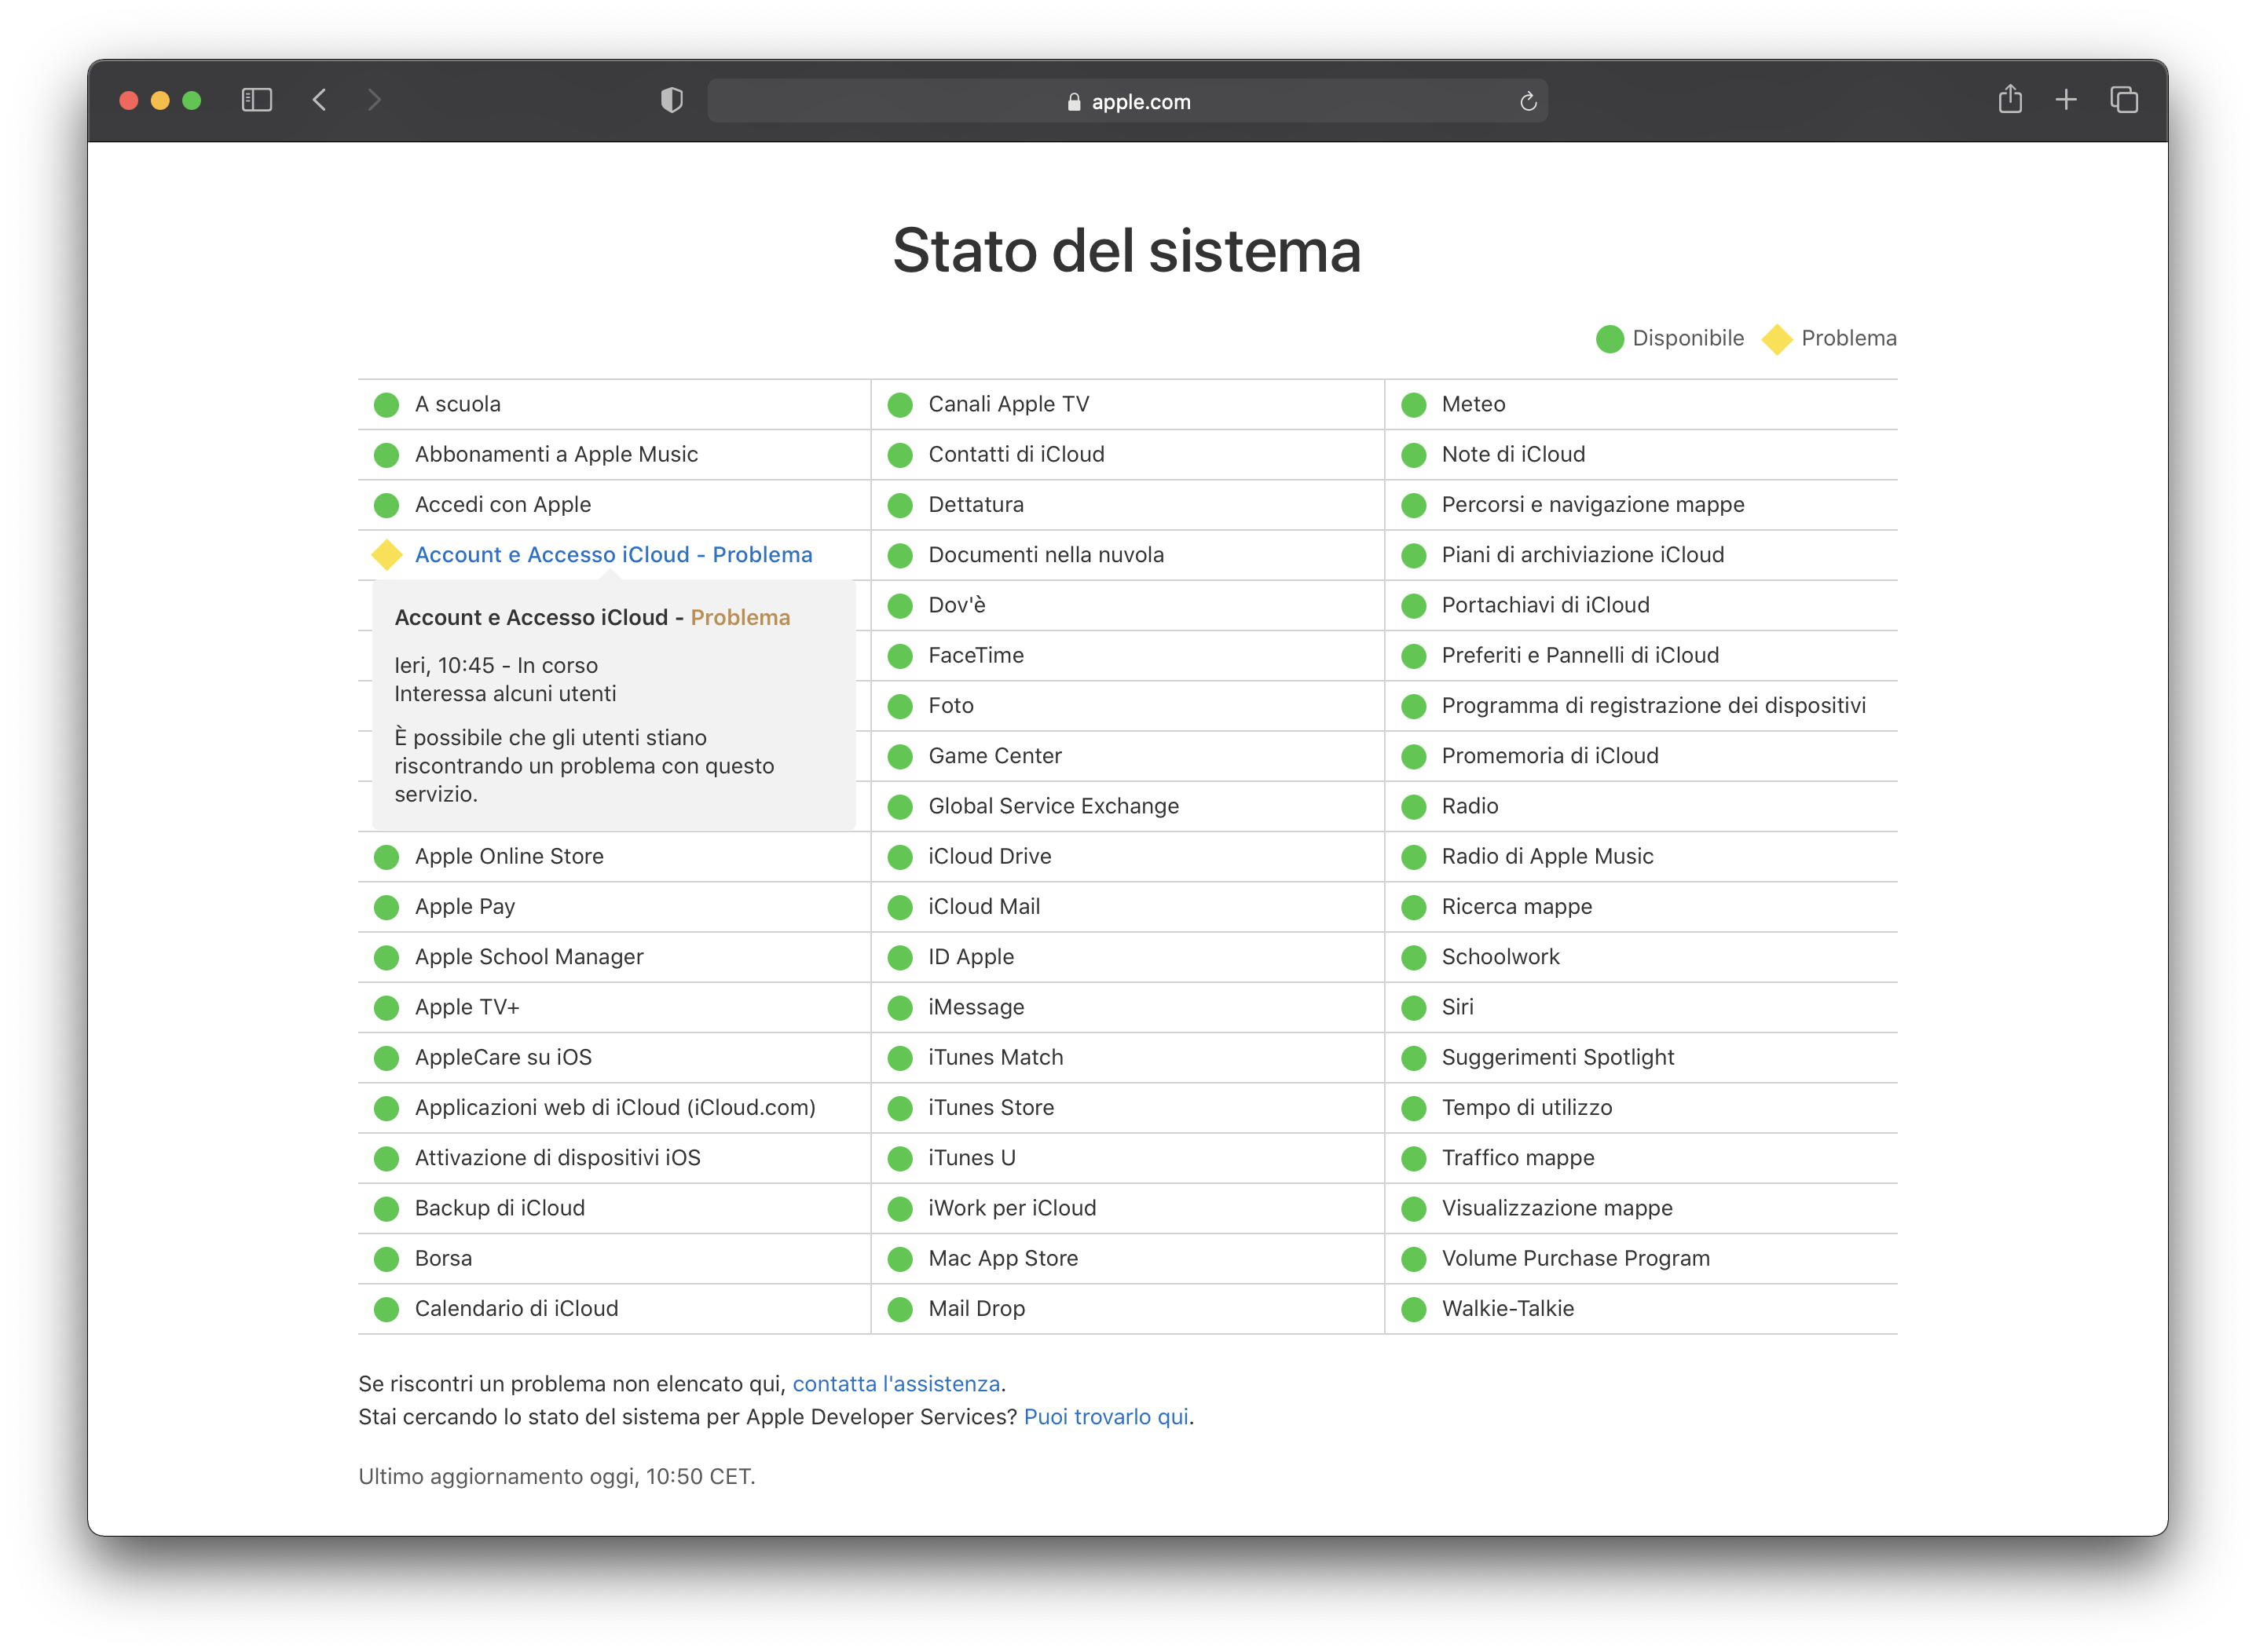Click the FaceTime status entry

(x=976, y=656)
